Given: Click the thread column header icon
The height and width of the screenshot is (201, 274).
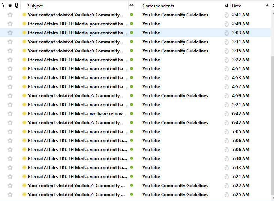Looking at the screenshot, I should (3, 6).
